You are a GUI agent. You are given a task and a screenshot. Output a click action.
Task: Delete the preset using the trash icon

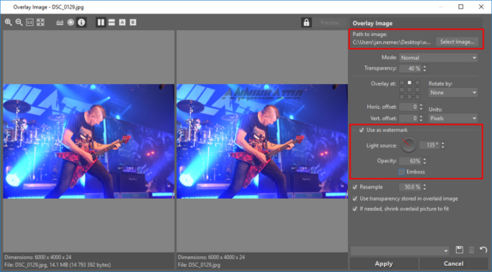pos(471,250)
